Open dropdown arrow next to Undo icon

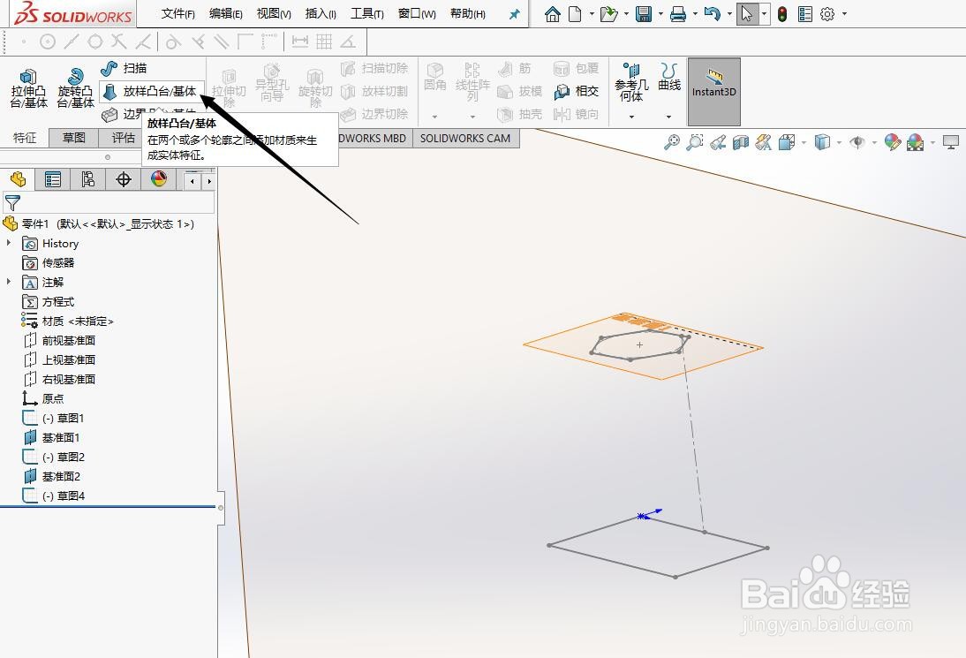click(729, 13)
